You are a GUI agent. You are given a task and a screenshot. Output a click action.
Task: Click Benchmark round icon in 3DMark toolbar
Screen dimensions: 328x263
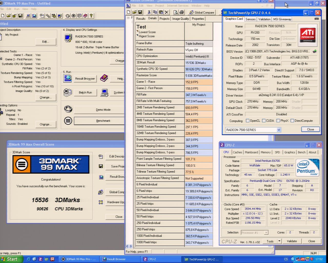click(x=74, y=16)
